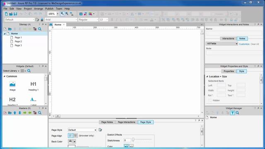The height and width of the screenshot is (149, 265).
Task: Click the Clear All link
Action: click(255, 44)
